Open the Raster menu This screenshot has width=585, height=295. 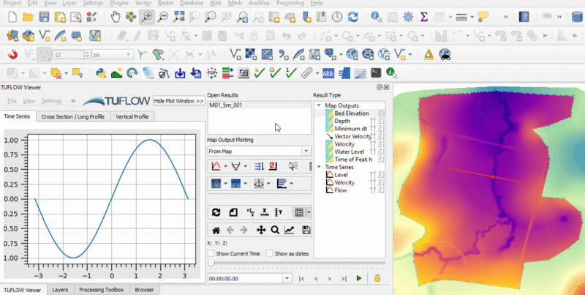(166, 4)
